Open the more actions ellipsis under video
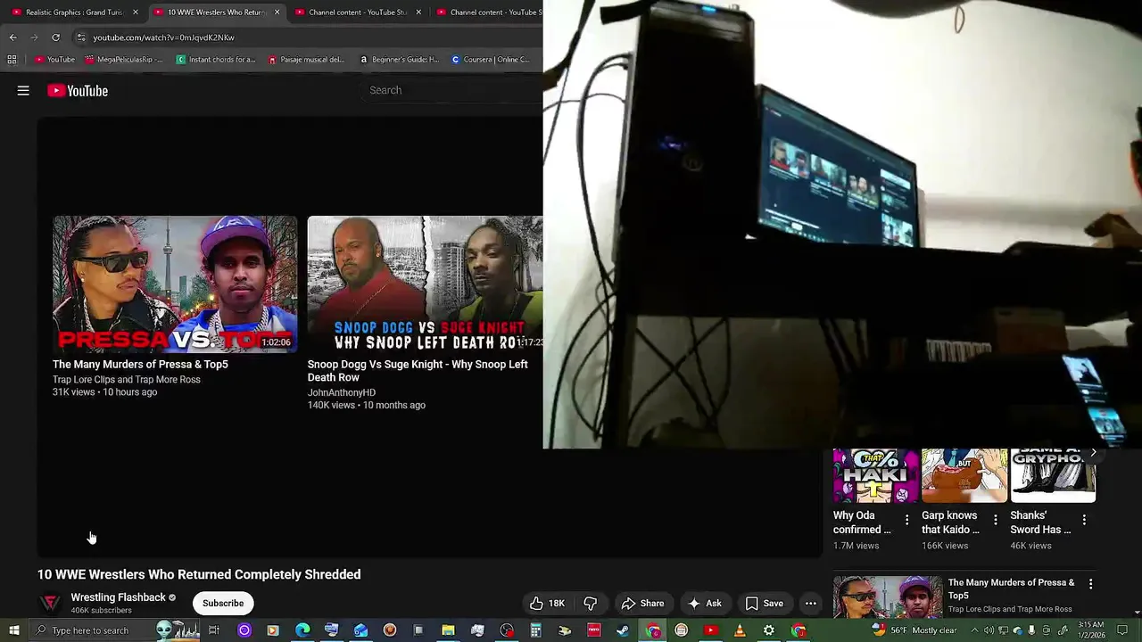 coord(811,604)
